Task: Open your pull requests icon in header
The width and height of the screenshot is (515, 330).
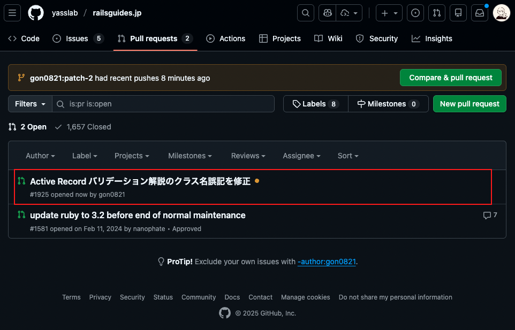Action: (437, 13)
